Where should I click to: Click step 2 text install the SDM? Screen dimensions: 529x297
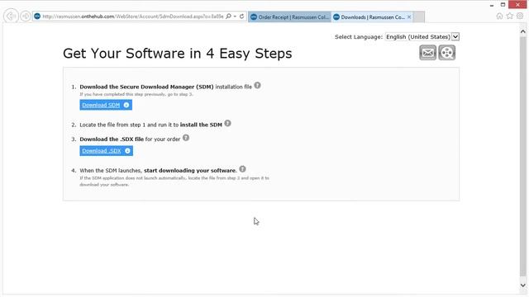tap(201, 125)
